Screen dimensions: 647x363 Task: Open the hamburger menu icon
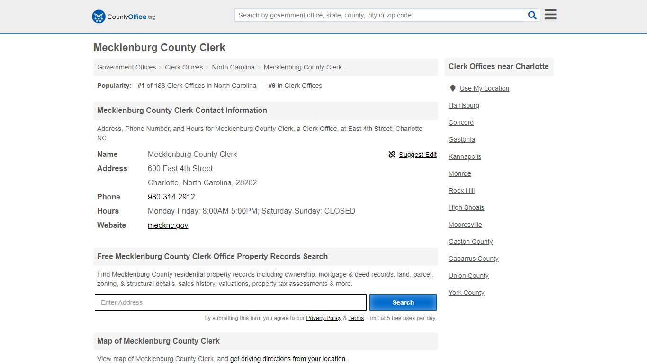(550, 15)
